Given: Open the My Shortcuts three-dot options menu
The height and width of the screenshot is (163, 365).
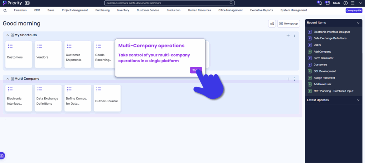Looking at the screenshot, I should 294,35.
